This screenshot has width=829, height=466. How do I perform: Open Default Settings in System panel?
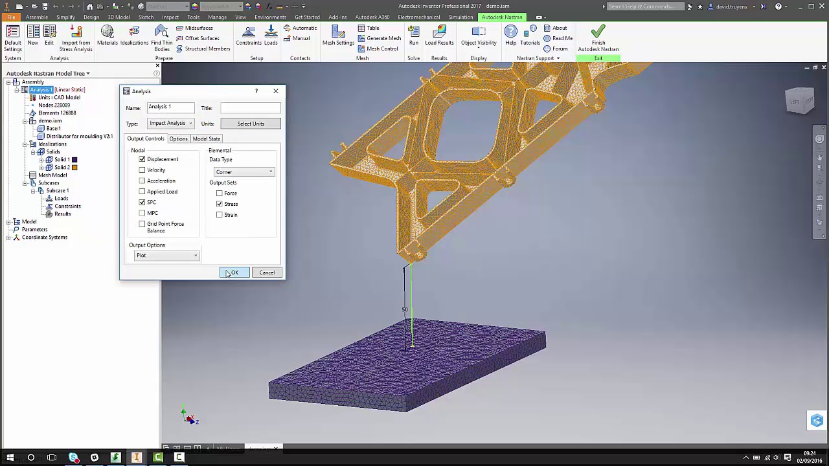[13, 38]
